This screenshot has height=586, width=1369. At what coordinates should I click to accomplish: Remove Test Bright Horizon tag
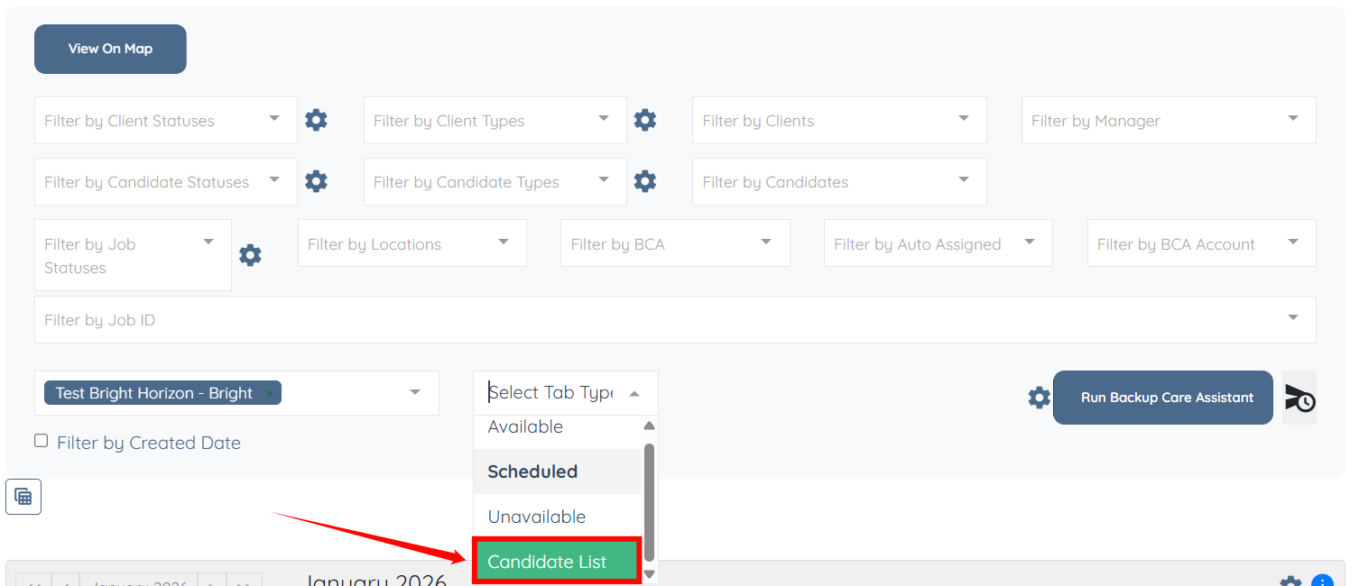click(x=269, y=393)
